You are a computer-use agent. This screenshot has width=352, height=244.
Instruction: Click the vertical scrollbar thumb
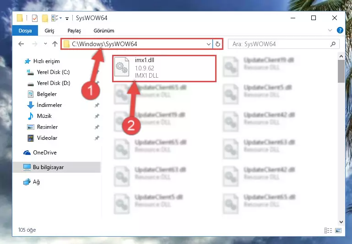click(x=341, y=71)
